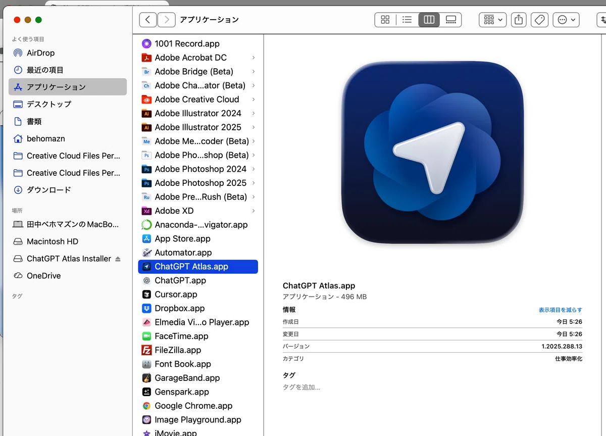Select Font Book.app in the list
606x436 pixels.
198,364
